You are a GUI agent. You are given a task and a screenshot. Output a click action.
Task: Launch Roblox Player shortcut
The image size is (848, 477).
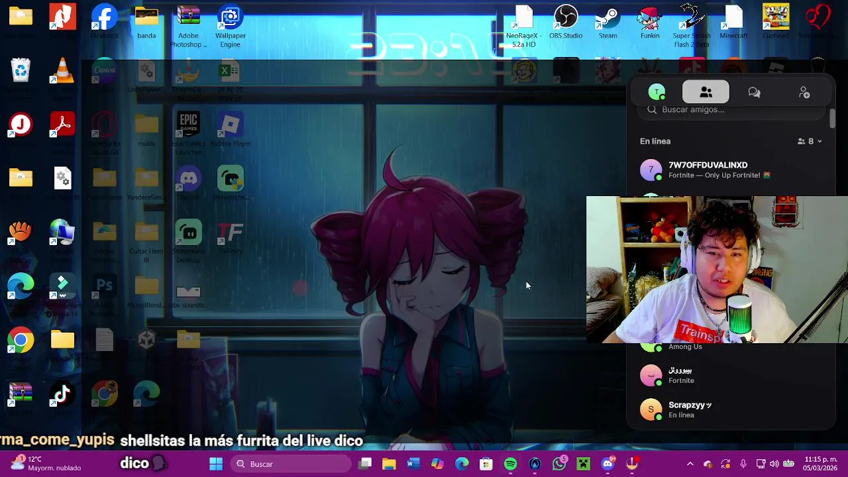[230, 129]
